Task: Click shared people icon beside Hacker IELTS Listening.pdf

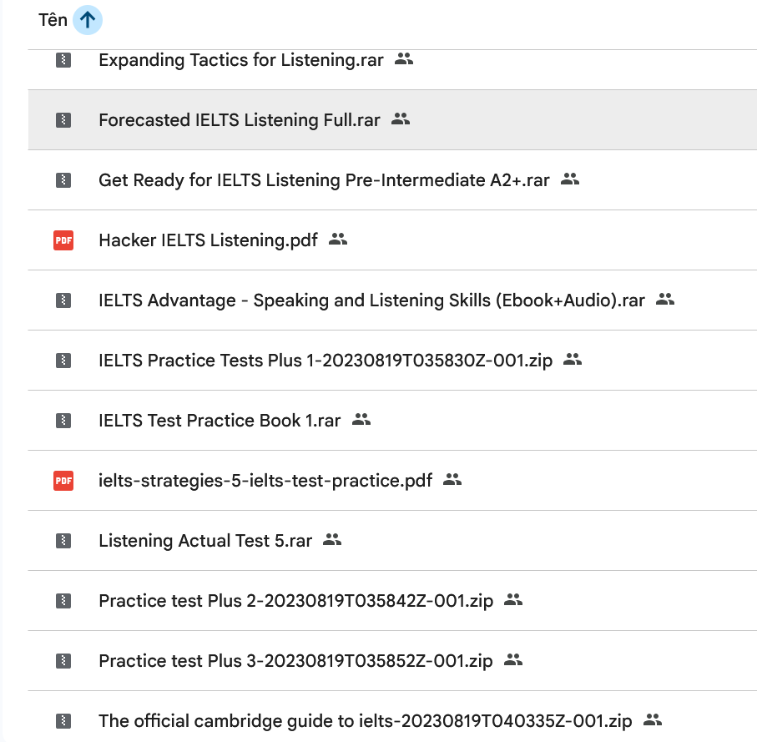Action: tap(337, 240)
